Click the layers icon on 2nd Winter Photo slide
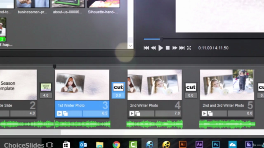264x148 pixels. coord(138,113)
